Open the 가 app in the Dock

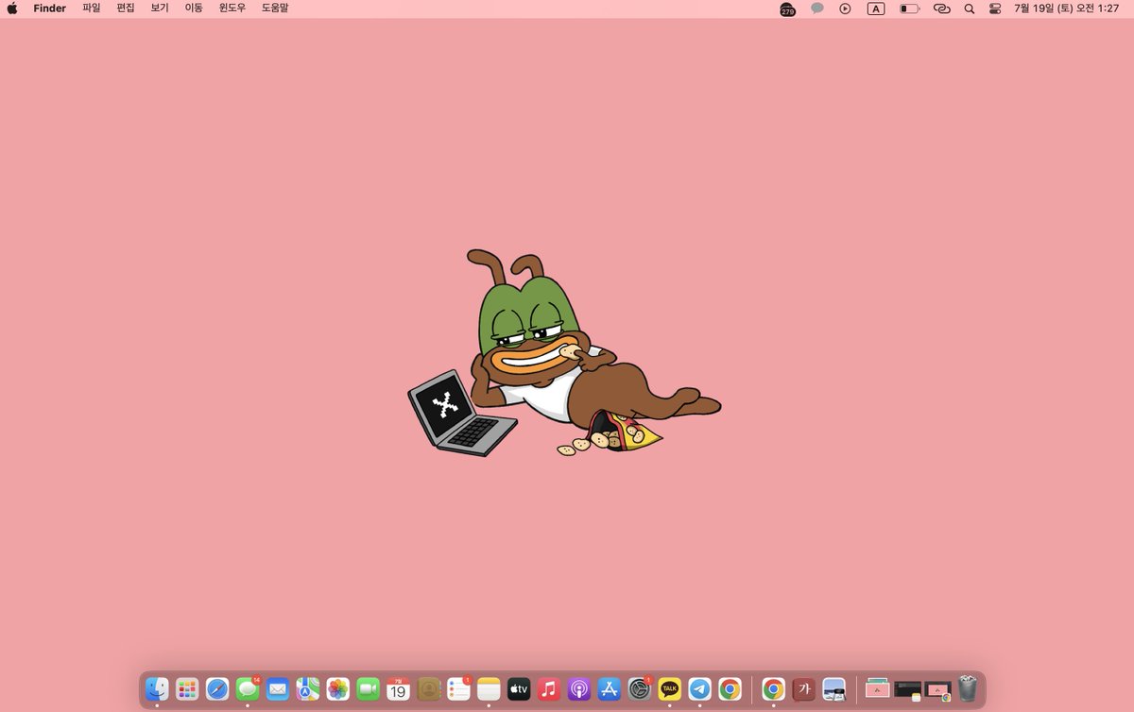803,689
